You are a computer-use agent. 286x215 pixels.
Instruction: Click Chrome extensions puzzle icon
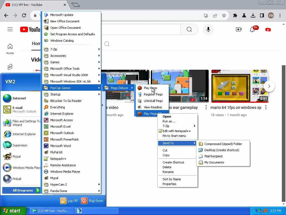click(235, 16)
